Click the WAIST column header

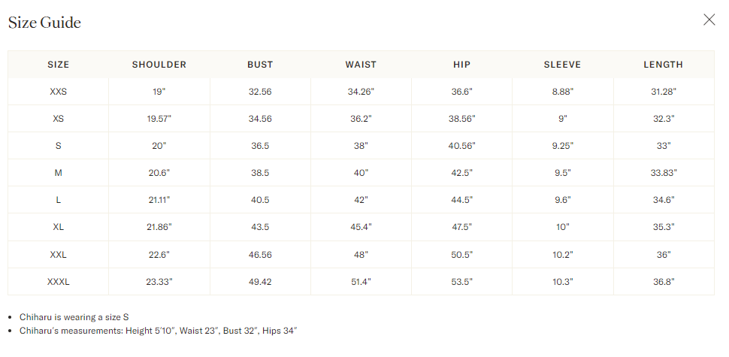(361, 65)
